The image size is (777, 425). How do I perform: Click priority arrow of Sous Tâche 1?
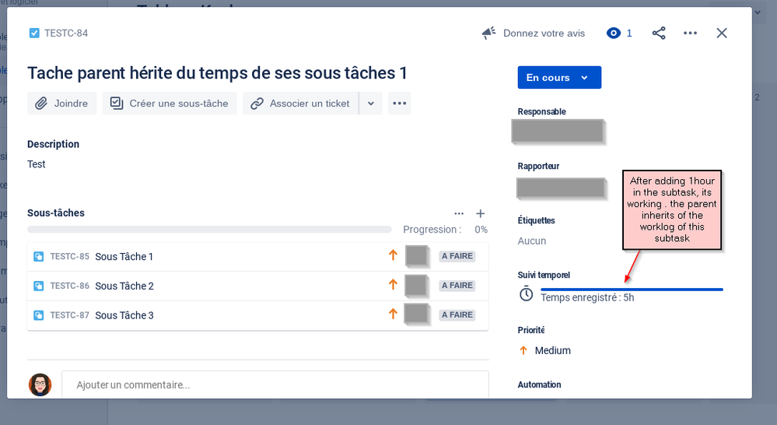click(x=393, y=255)
